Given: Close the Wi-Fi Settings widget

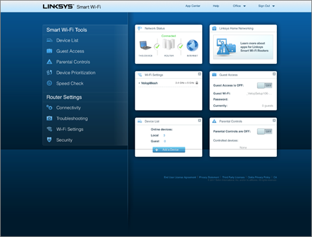Looking at the screenshot, I should click(x=200, y=74).
